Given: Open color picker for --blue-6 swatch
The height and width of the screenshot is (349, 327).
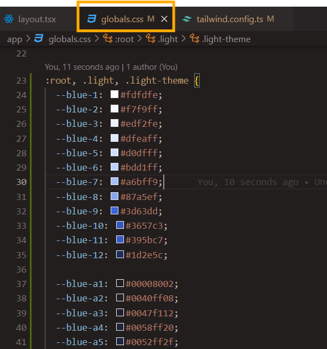Looking at the screenshot, I should [x=115, y=167].
